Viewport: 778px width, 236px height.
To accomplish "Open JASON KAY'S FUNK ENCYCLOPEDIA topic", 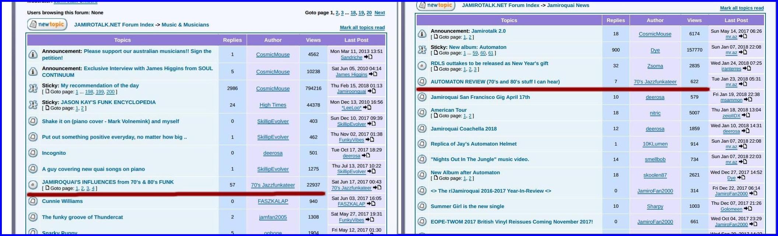I will coord(108,102).
